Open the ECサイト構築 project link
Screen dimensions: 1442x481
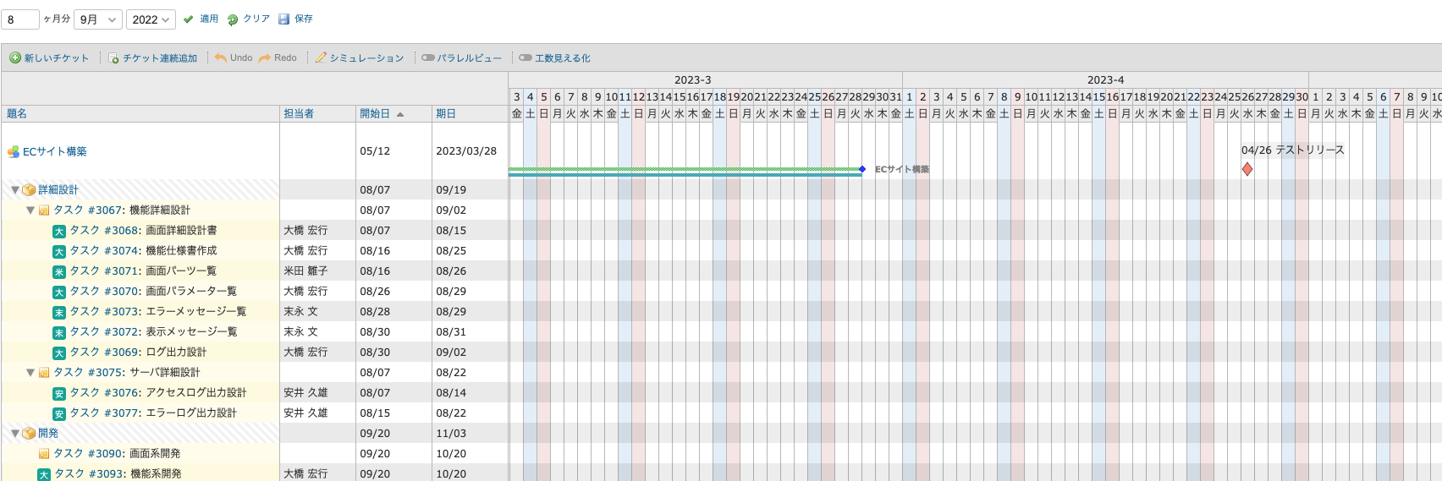click(54, 152)
